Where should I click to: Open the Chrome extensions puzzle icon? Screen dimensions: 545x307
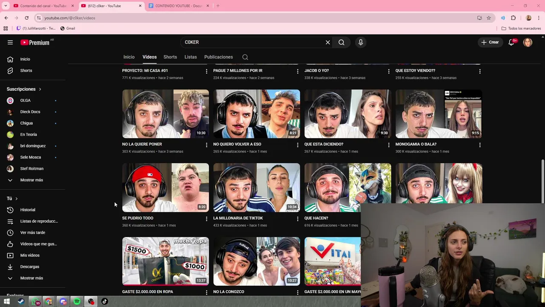click(513, 18)
